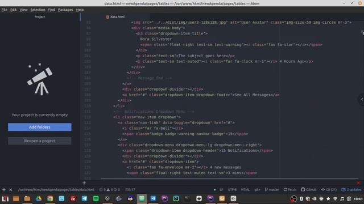364x204 pixels.
Task: Click the 10:41 clock in the tray
Action: coord(358,199)
